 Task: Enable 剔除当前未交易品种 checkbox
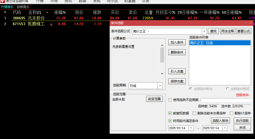click(194, 113)
